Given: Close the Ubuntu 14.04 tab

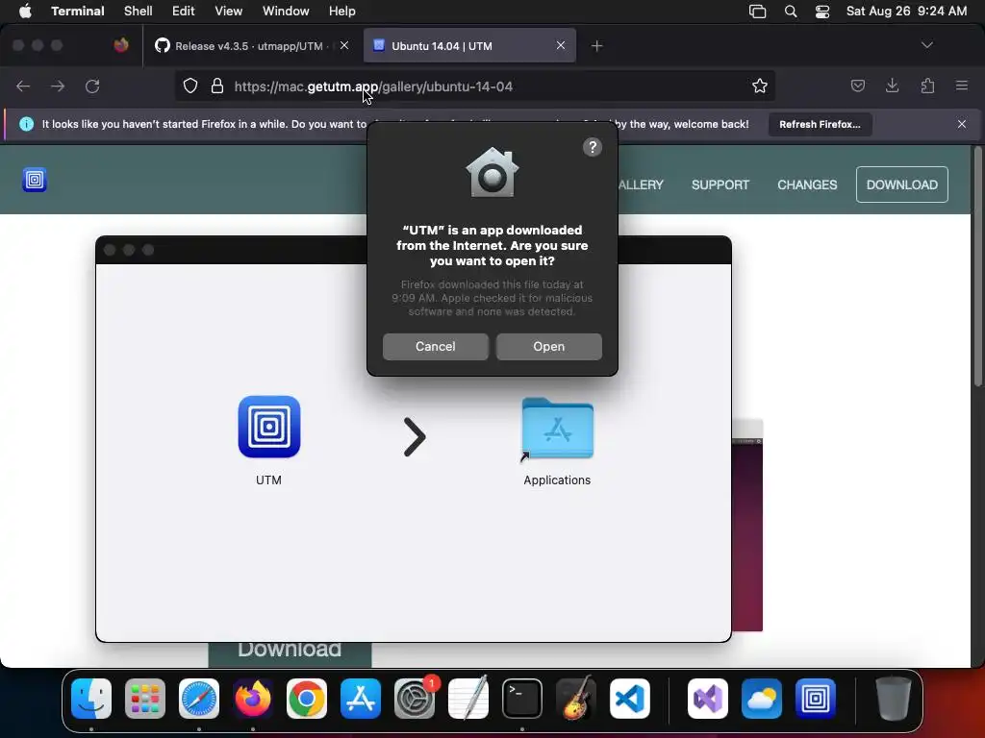Looking at the screenshot, I should click(561, 45).
